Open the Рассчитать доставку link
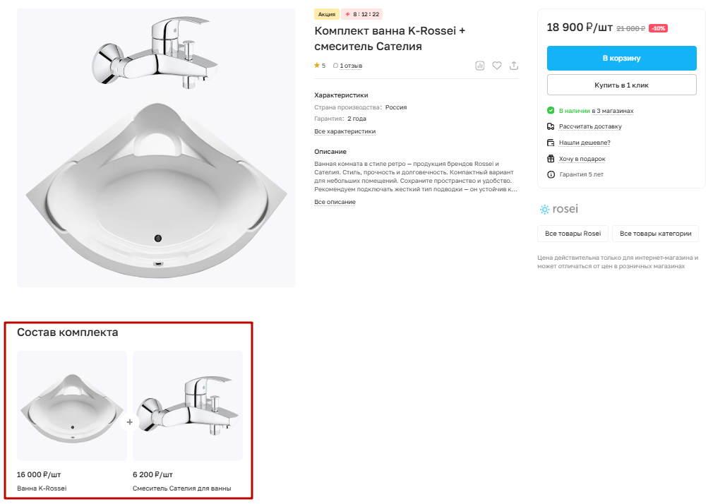This screenshot has height=504, width=713. (590, 126)
